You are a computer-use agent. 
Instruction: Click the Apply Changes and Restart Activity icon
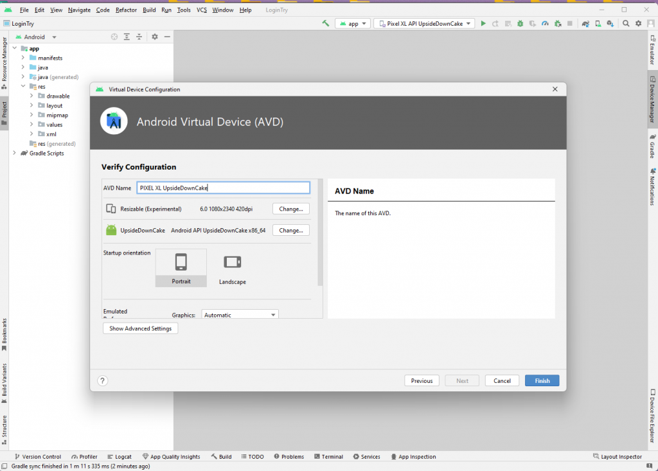[x=495, y=24]
